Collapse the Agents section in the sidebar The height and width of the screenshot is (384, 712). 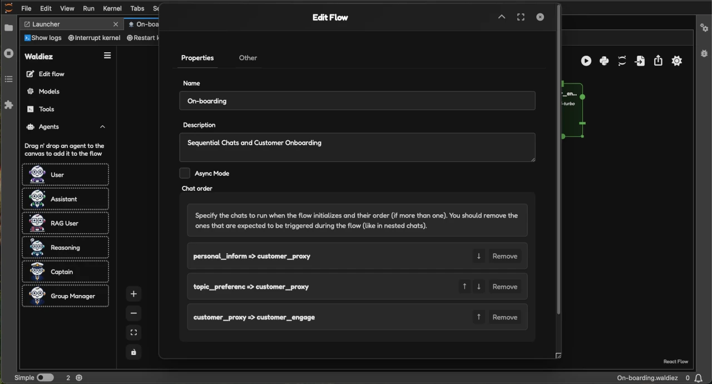pos(102,126)
